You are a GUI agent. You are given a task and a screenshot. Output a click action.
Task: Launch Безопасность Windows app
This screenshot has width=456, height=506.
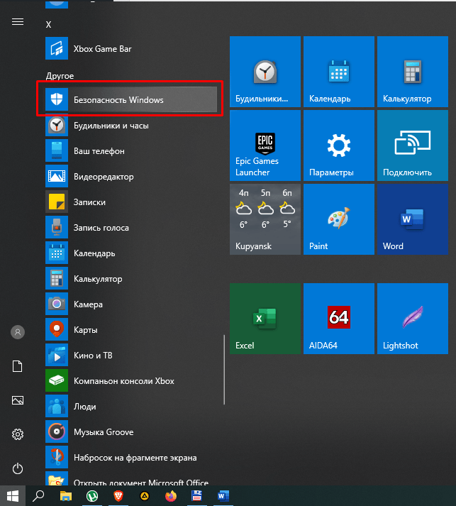point(131,100)
